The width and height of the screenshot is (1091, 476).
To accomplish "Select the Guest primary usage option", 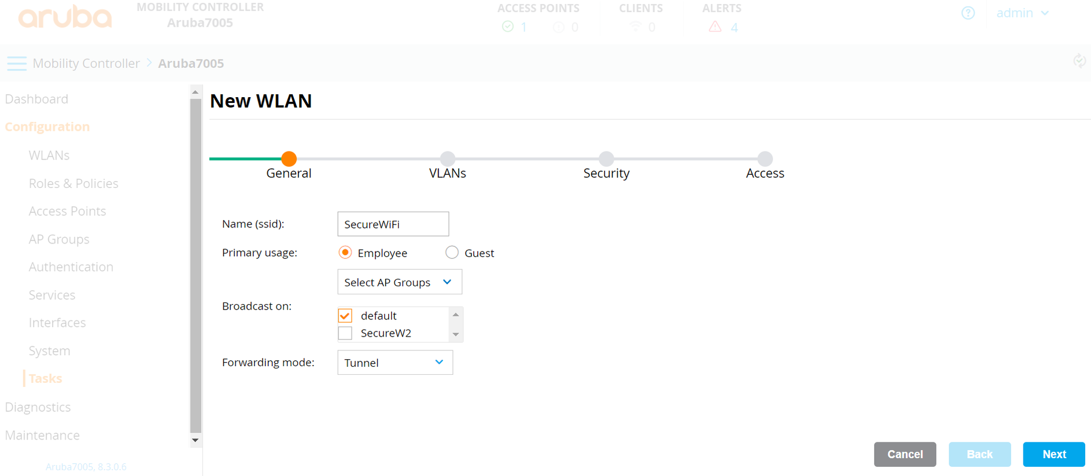I will [x=452, y=253].
